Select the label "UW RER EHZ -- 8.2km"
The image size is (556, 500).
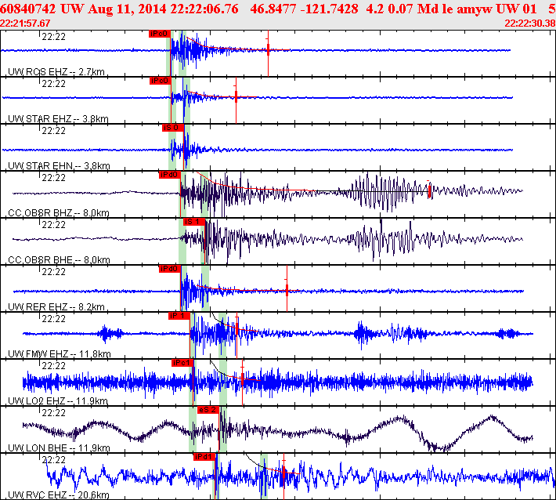click(56, 307)
